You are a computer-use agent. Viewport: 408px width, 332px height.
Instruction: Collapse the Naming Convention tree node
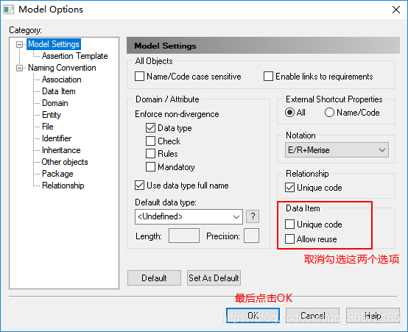click(x=19, y=68)
